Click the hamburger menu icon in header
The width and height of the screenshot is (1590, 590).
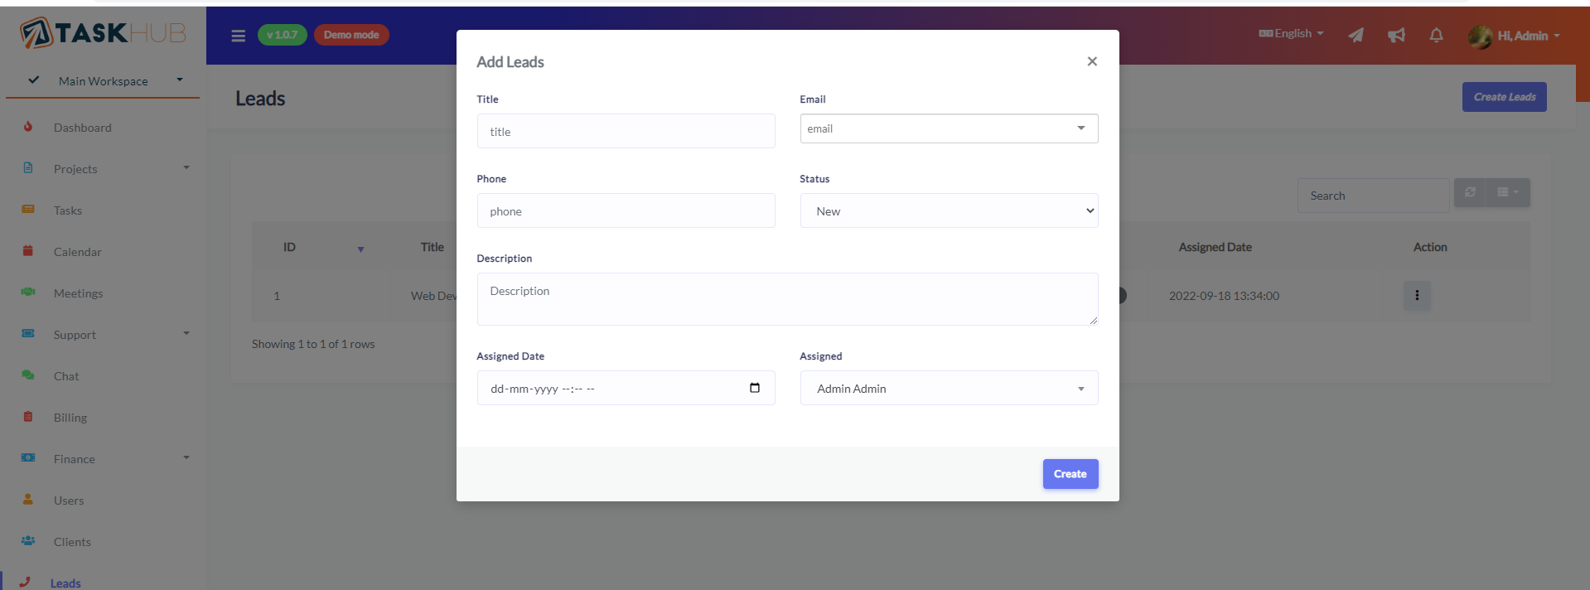(x=238, y=36)
